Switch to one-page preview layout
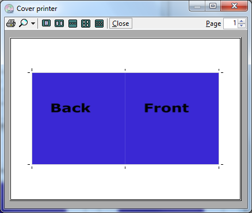 (46, 24)
